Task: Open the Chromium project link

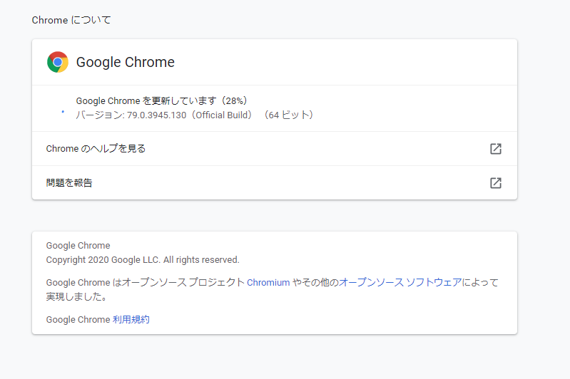Action: (x=268, y=282)
